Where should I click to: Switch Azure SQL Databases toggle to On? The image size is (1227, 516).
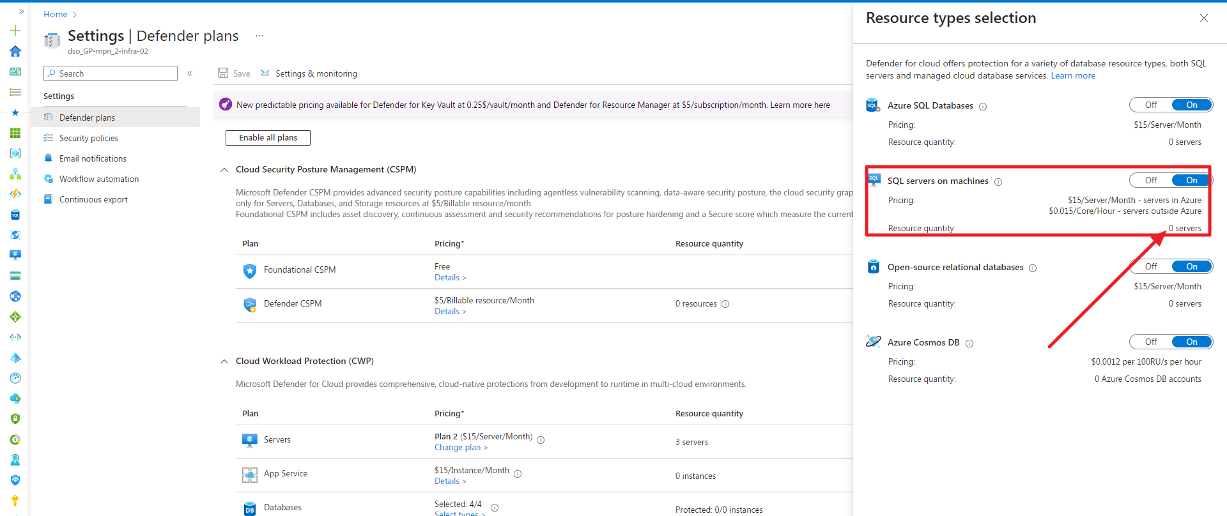(x=1192, y=105)
